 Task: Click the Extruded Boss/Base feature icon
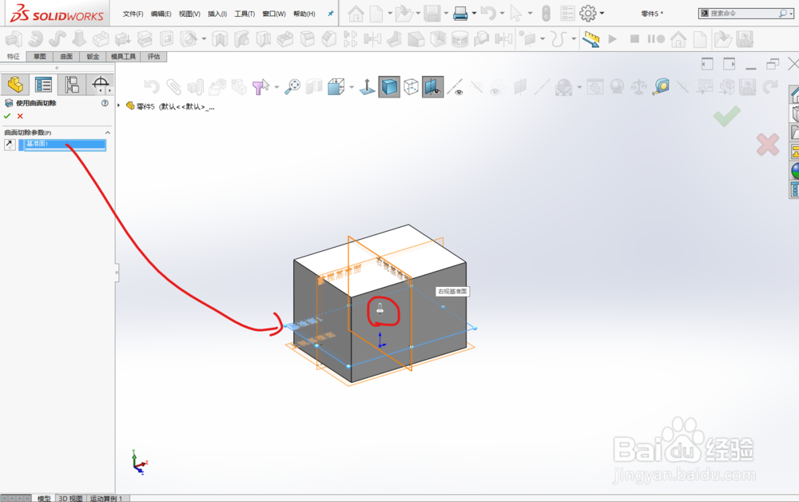coord(14,38)
